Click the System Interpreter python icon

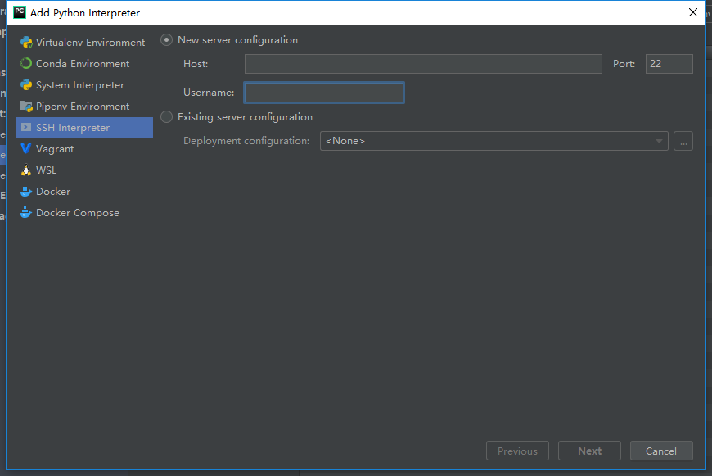26,85
